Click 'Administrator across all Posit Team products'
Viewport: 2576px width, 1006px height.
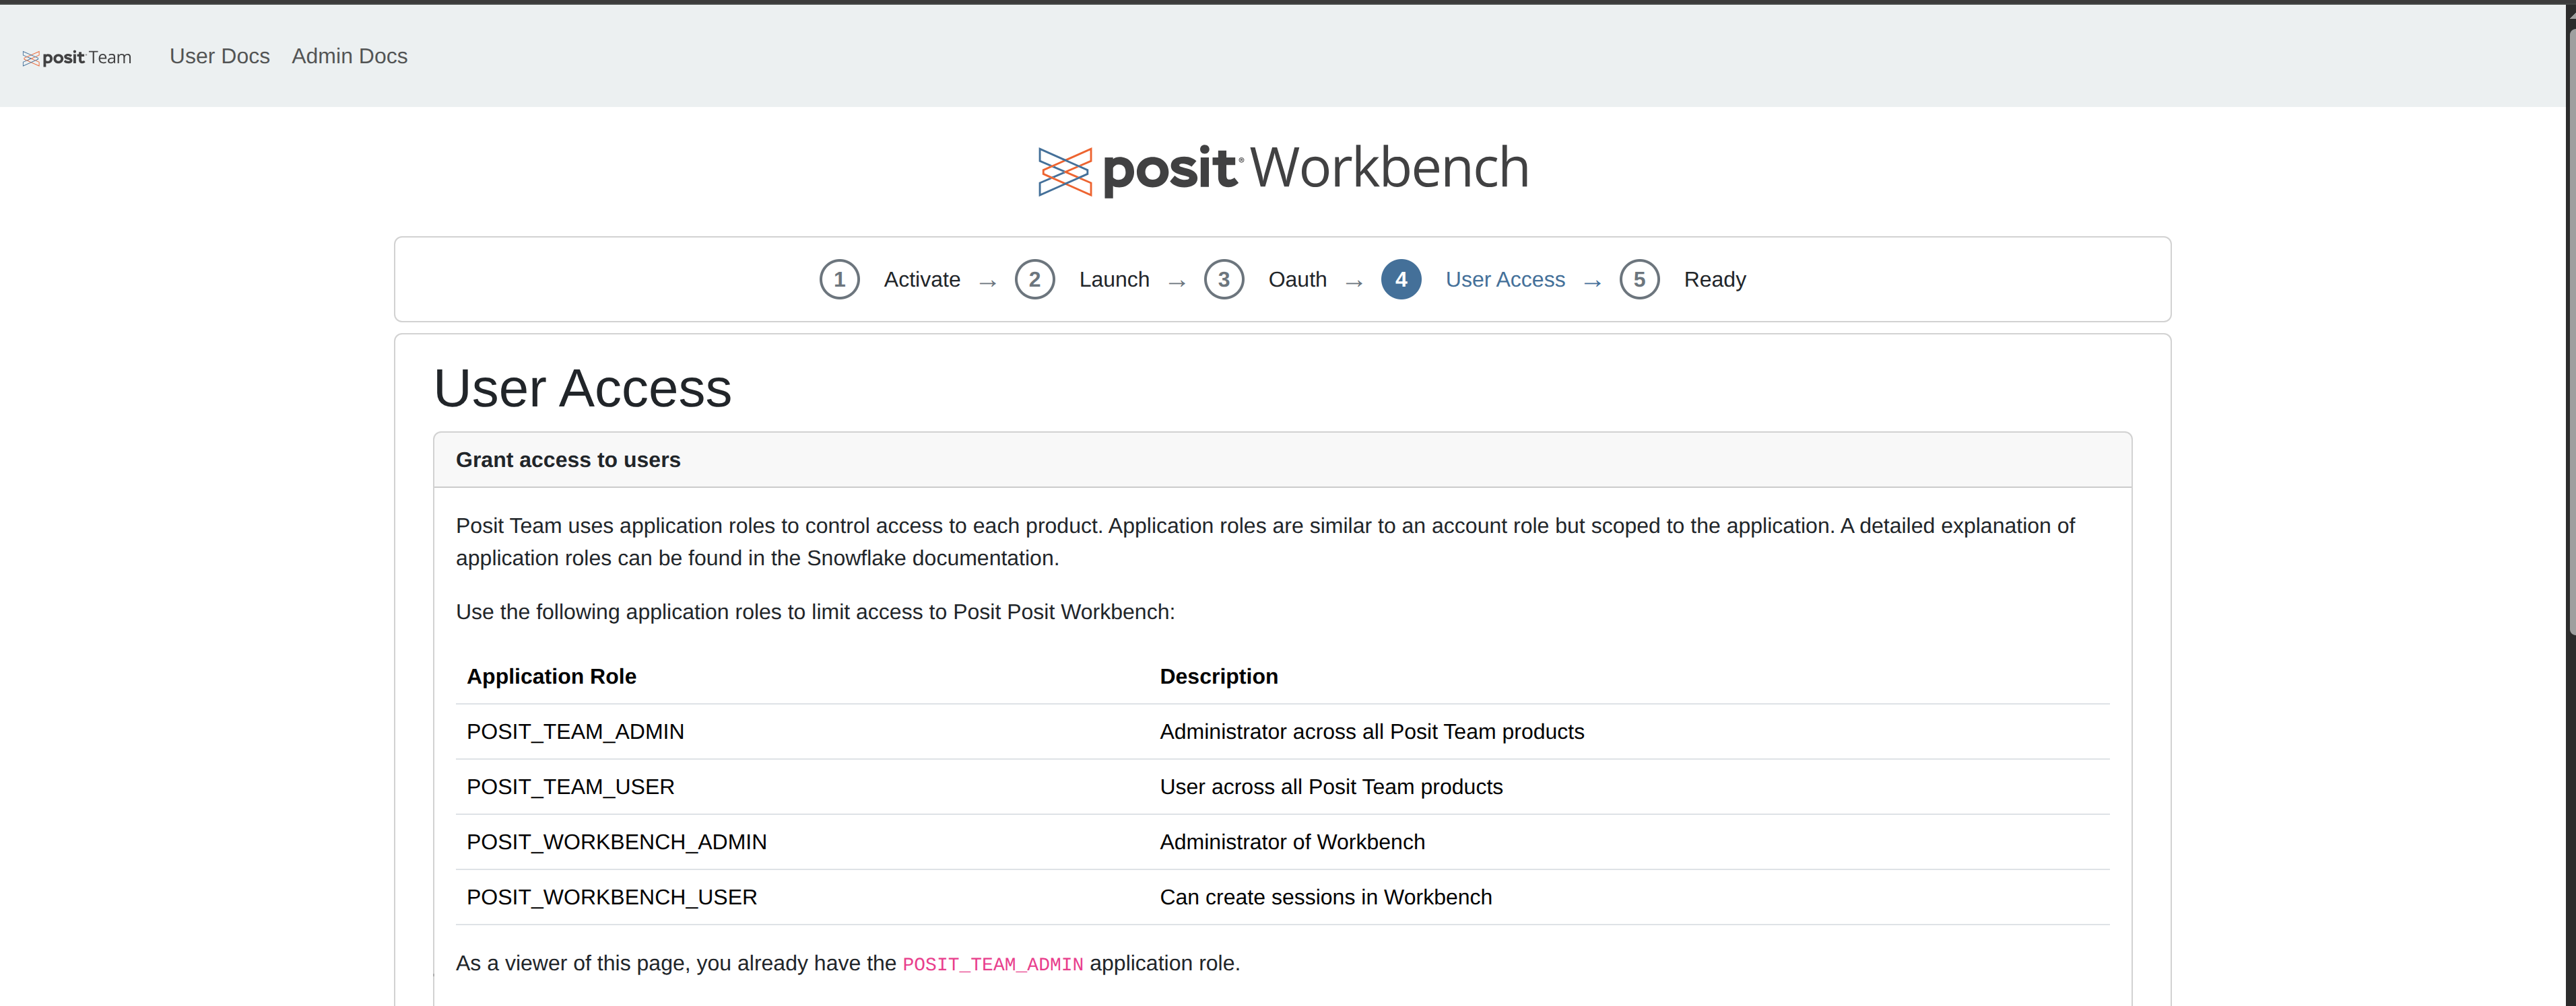pos(1371,731)
